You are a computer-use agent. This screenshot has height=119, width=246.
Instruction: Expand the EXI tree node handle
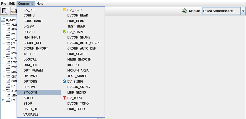pyautogui.click(x=3, y=100)
